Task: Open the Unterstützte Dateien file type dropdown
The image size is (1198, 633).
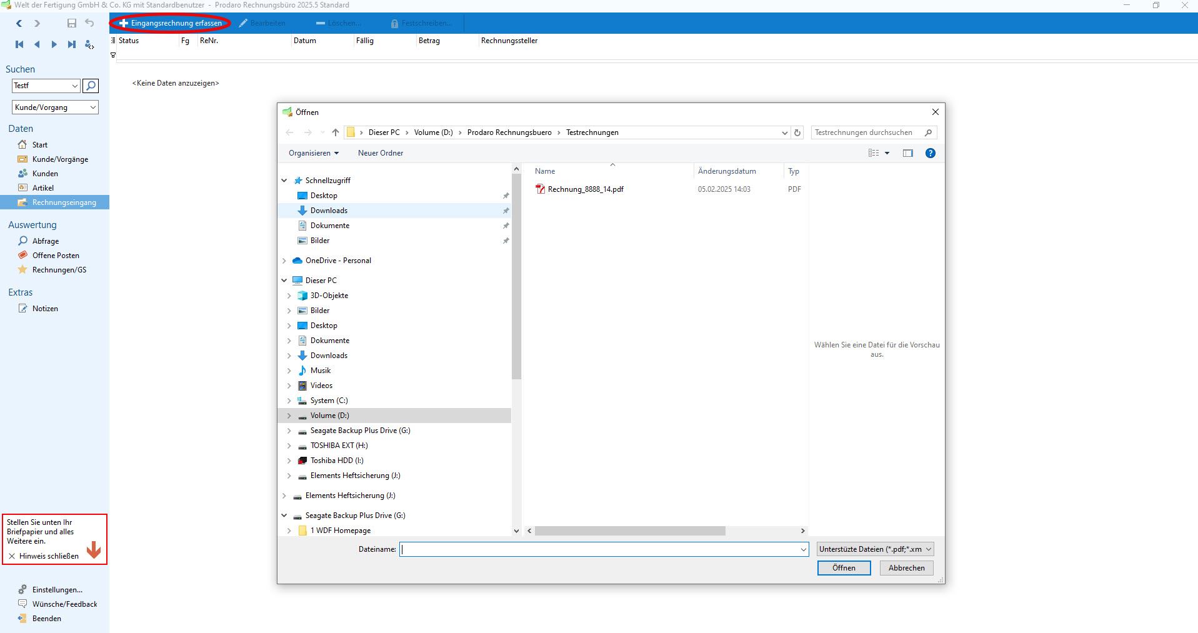Action: coord(875,549)
